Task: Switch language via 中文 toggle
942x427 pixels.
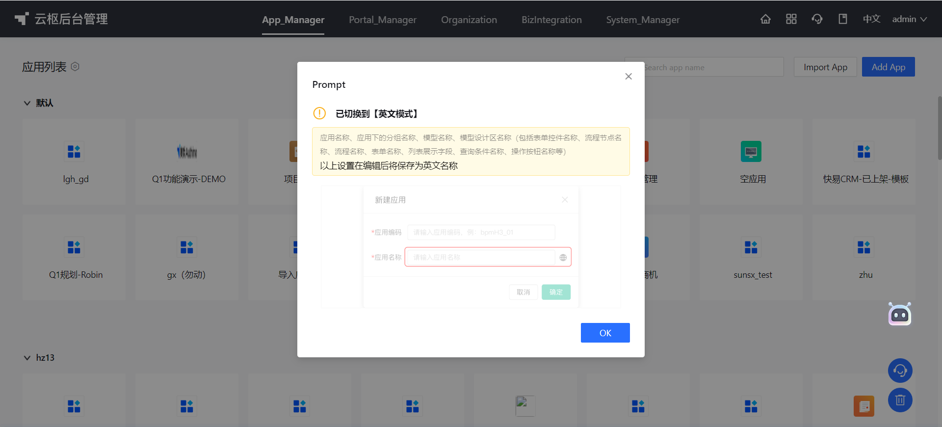Action: [872, 19]
